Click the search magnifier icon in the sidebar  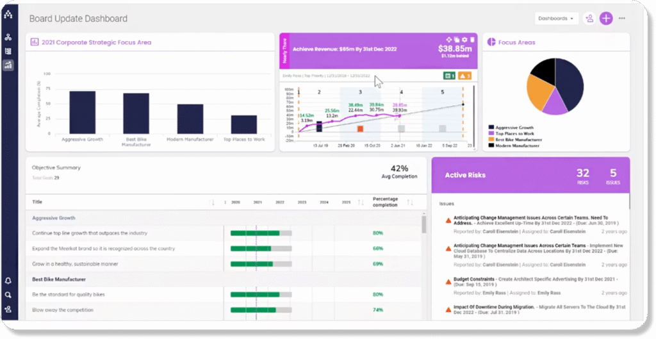8,295
